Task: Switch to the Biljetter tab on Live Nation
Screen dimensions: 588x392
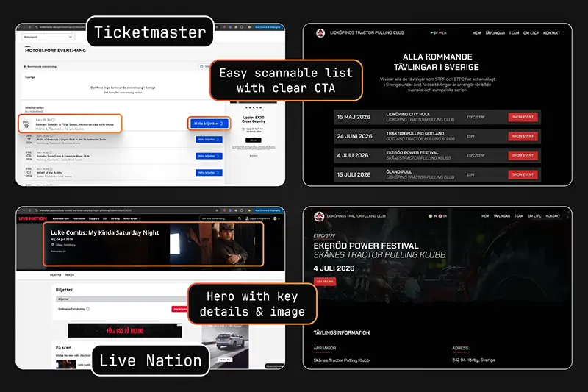Action: 56,275
